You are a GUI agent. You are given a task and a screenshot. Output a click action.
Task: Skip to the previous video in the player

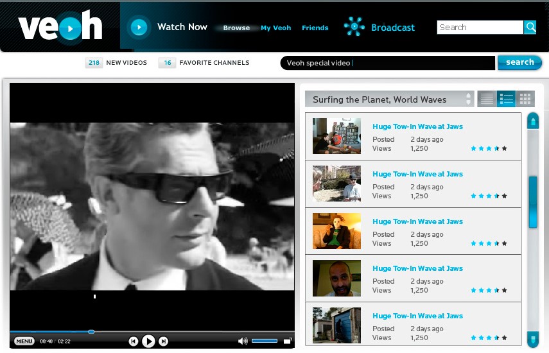tap(133, 341)
